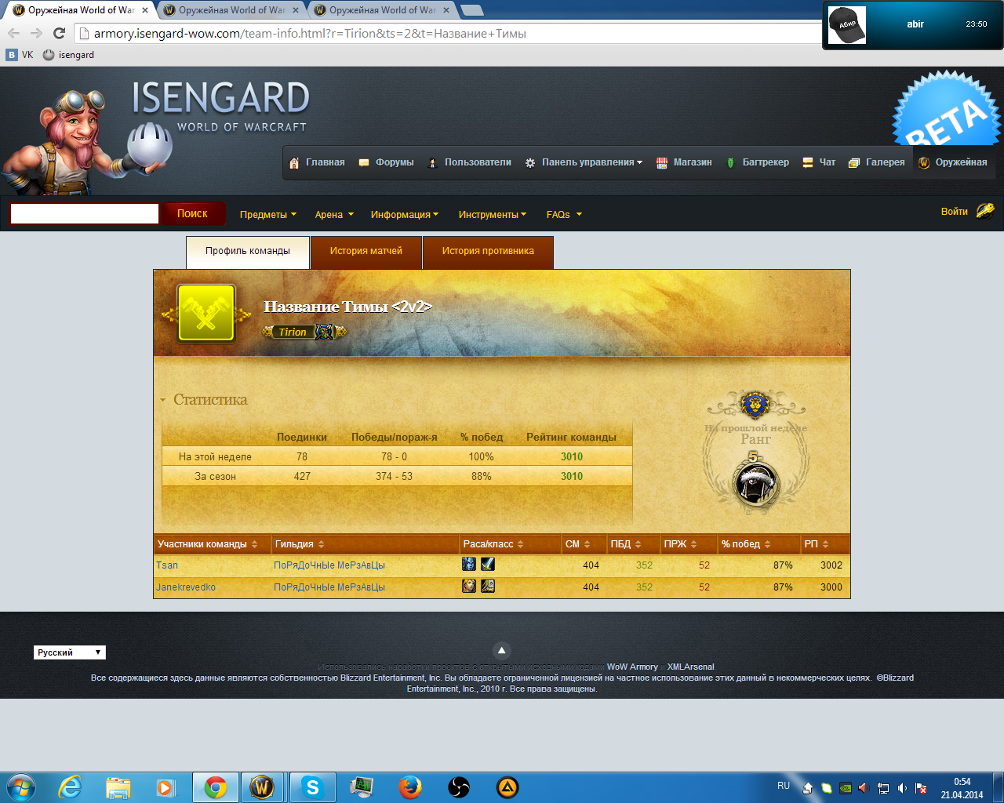
Task: Click the yellow crossed-tools team emblem
Action: (x=206, y=313)
